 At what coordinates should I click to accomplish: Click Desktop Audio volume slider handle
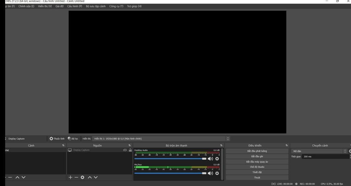point(204,159)
